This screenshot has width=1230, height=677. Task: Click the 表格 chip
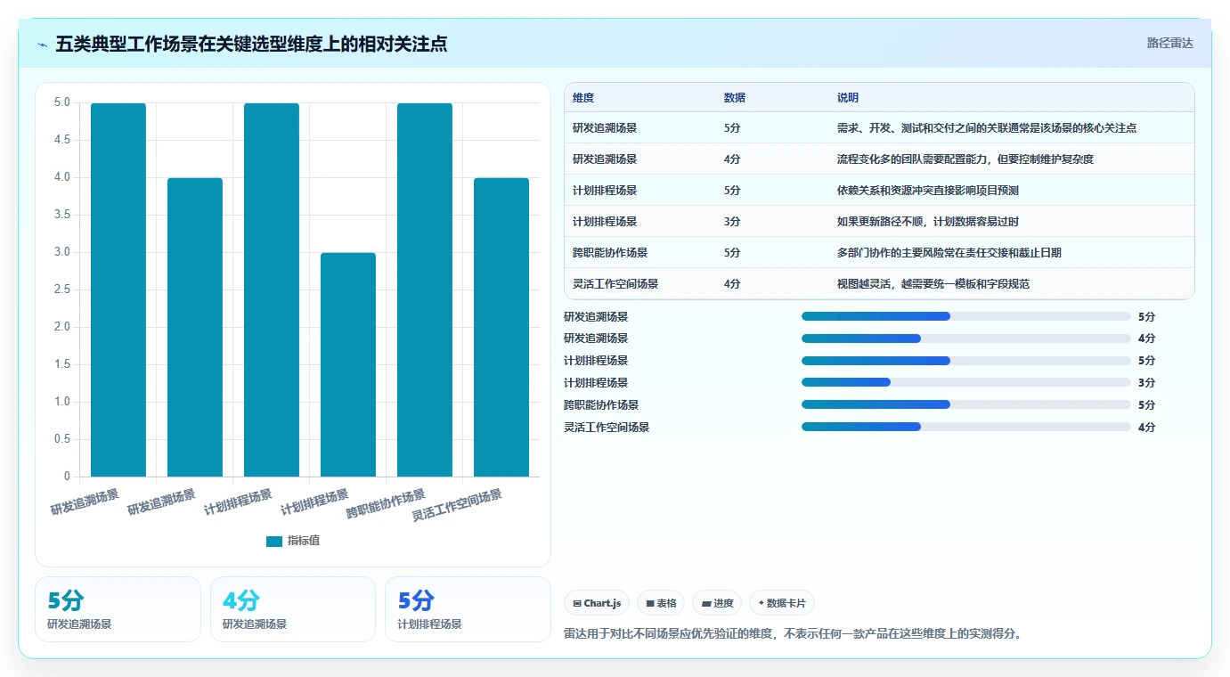pyautogui.click(x=661, y=603)
